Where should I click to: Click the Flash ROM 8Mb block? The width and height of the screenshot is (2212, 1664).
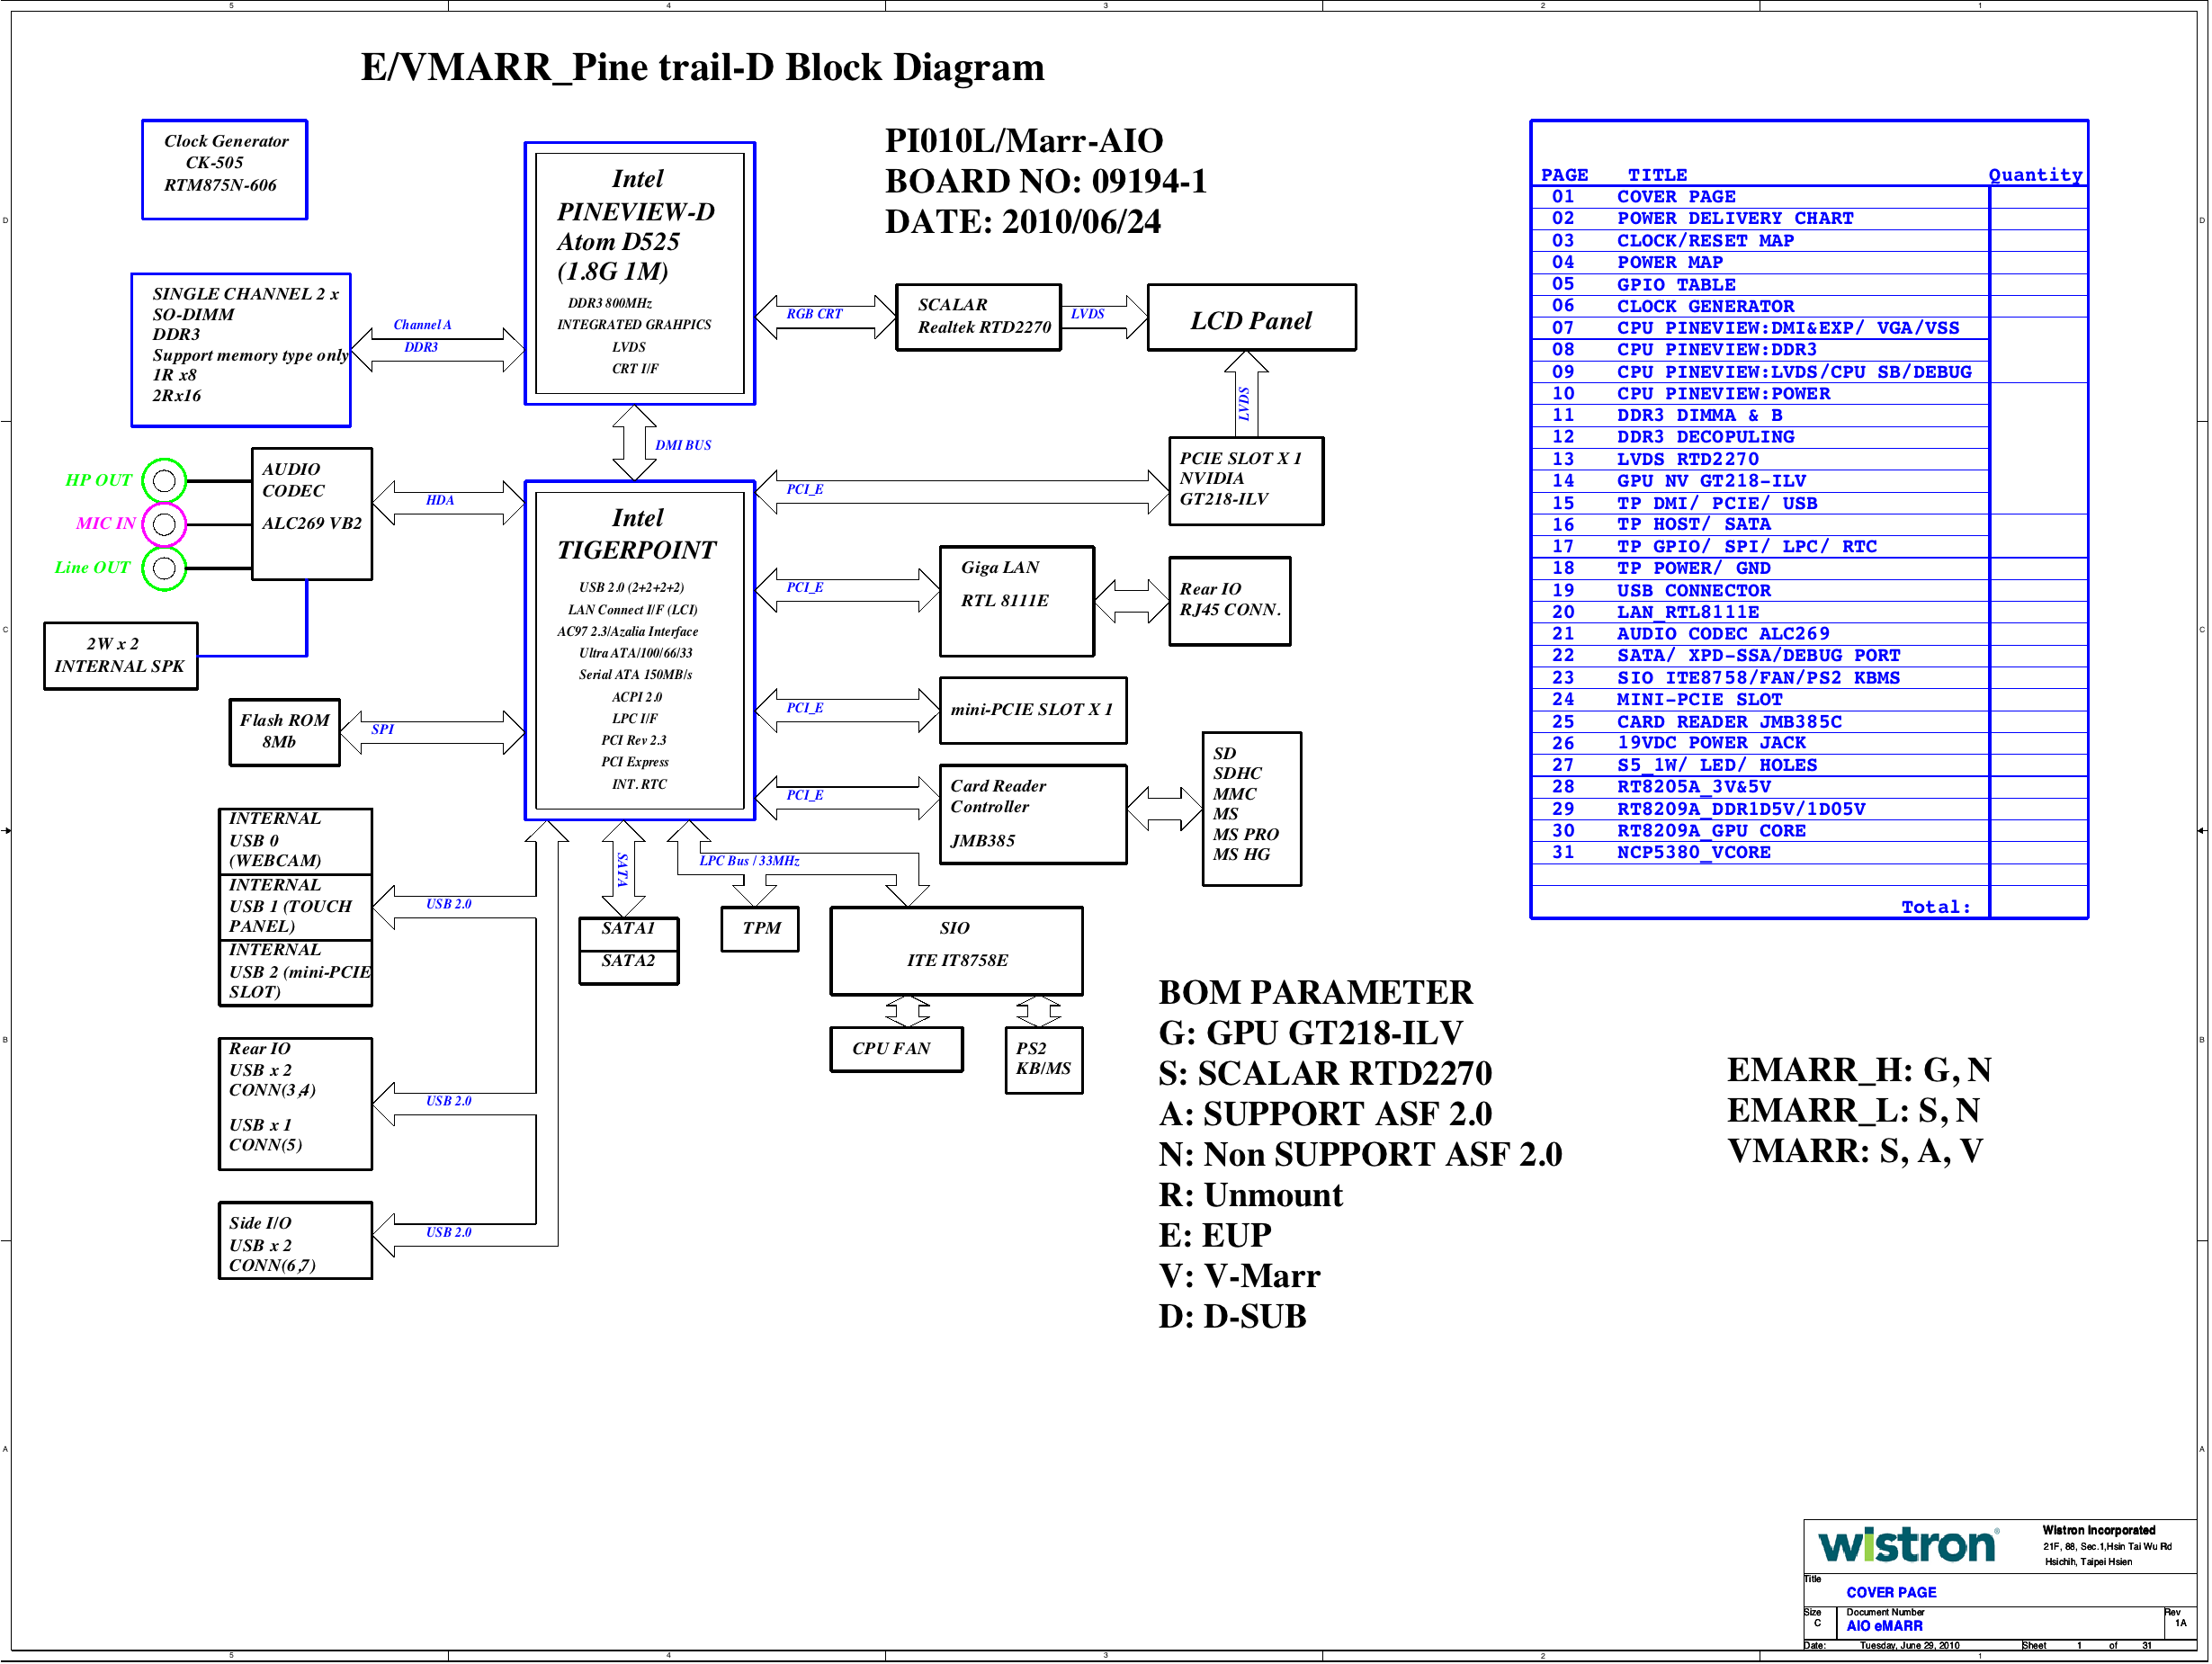click(285, 732)
